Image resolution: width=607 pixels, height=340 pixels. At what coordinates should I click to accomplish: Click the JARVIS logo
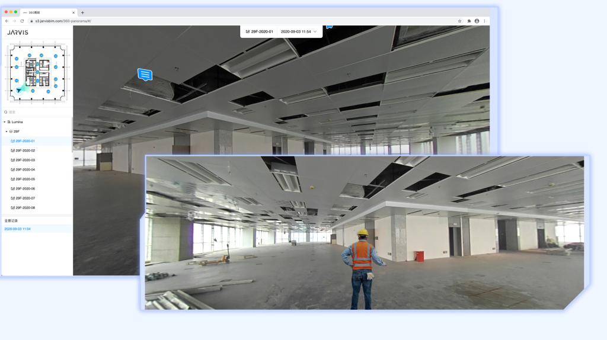coord(17,33)
